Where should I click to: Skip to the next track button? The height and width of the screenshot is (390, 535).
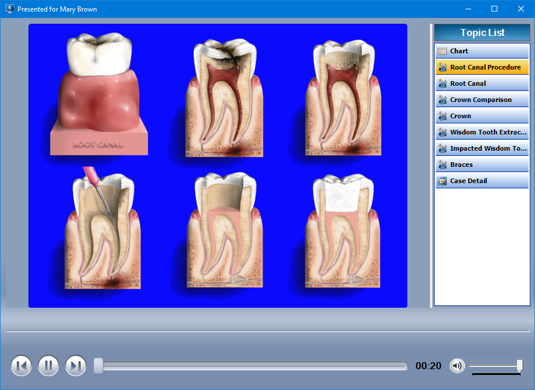76,366
